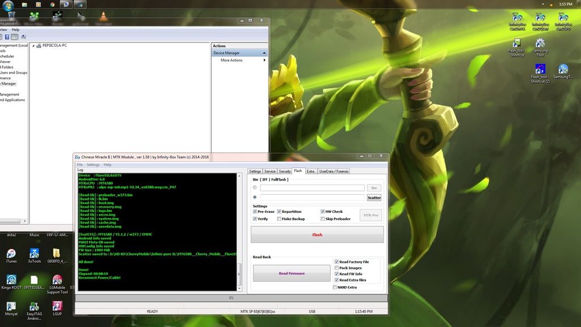Open InfinityBox MTK shortcut on desktop
Image resolution: width=581 pixels, height=327 pixels.
tap(516, 18)
